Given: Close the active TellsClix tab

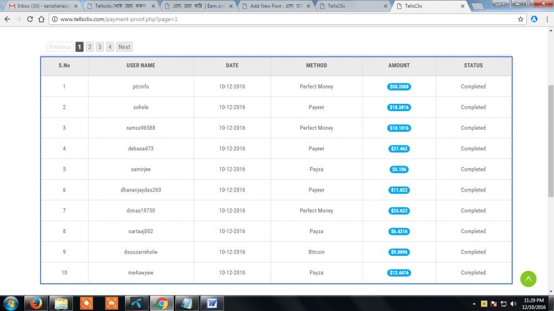Looking at the screenshot, I should (x=463, y=6).
